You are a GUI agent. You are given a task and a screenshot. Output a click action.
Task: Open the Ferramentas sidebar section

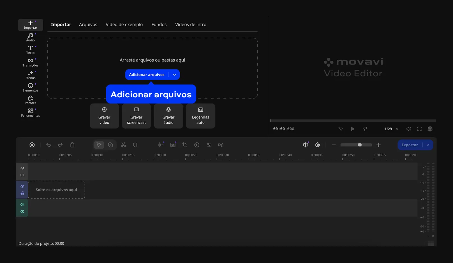pos(30,113)
